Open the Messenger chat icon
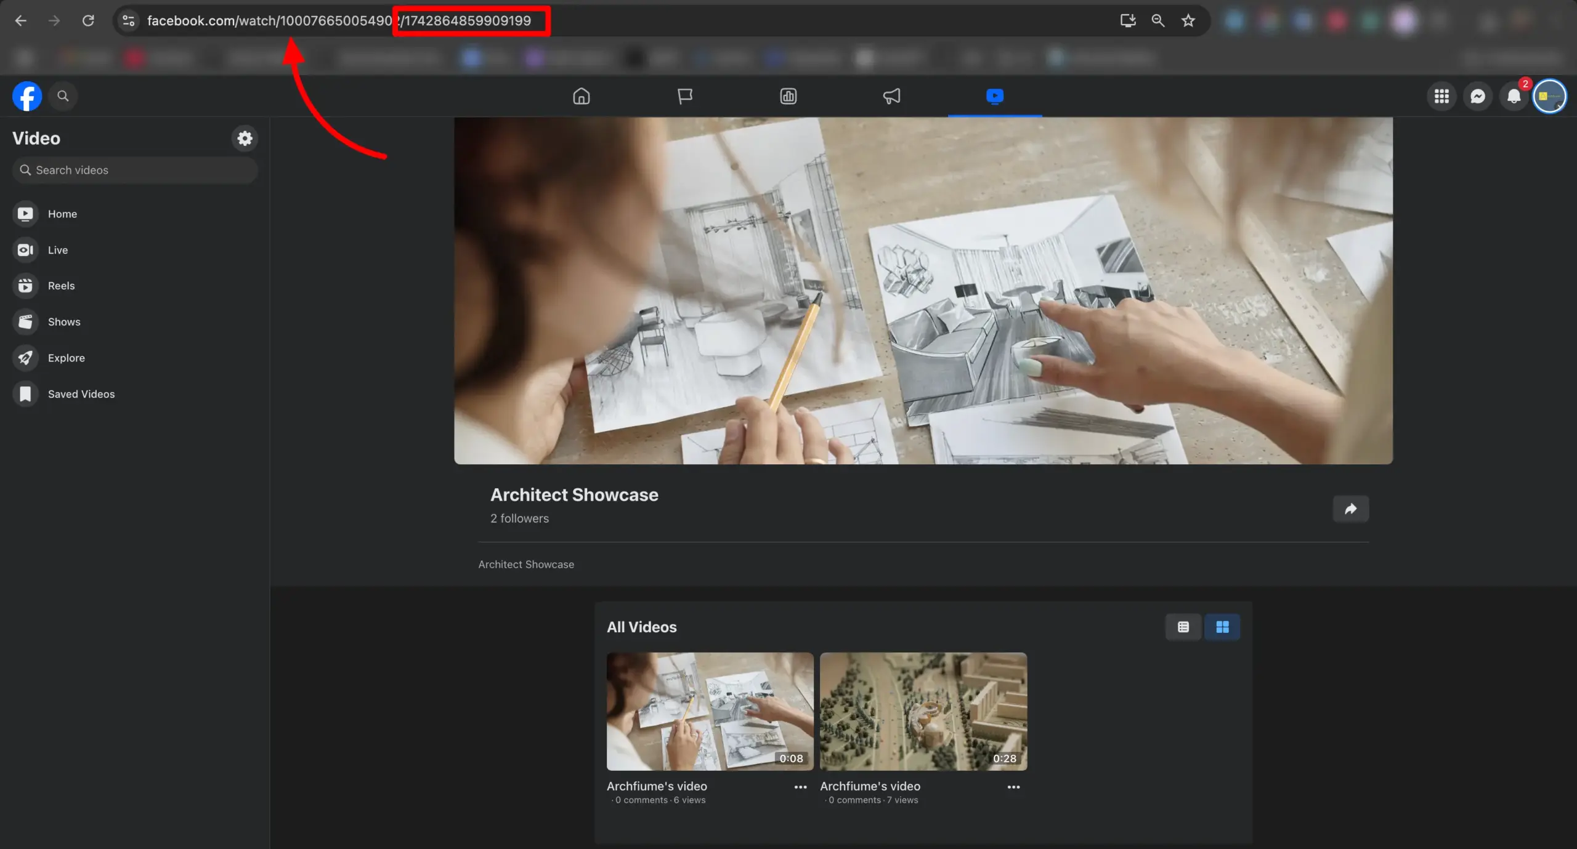The width and height of the screenshot is (1577, 849). click(x=1477, y=96)
